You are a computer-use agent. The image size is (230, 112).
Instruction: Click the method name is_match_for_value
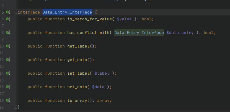90,19
